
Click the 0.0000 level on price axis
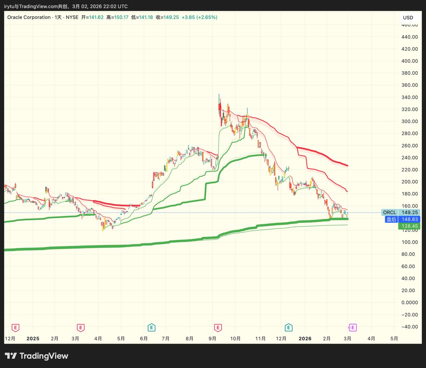tap(410, 302)
